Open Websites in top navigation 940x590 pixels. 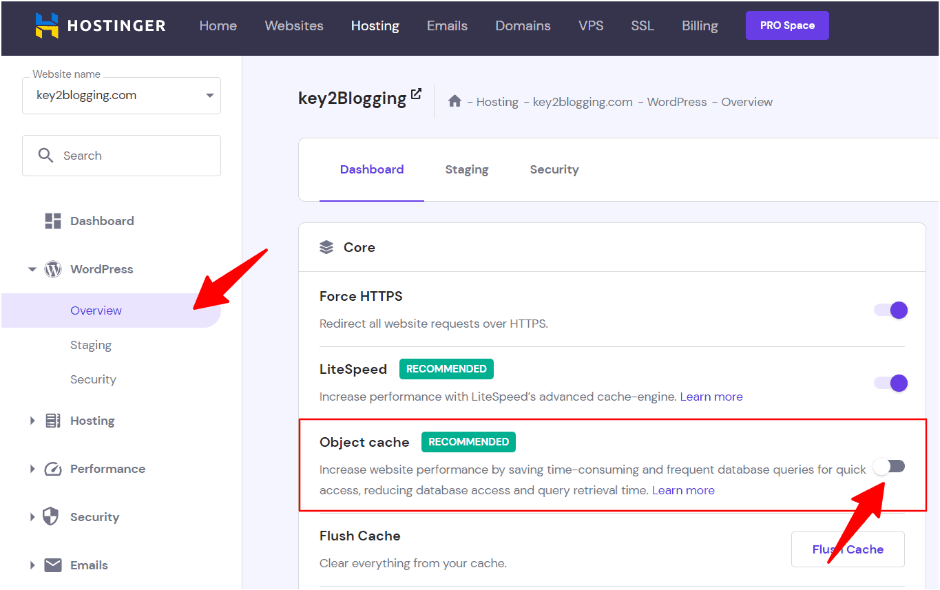tap(294, 25)
